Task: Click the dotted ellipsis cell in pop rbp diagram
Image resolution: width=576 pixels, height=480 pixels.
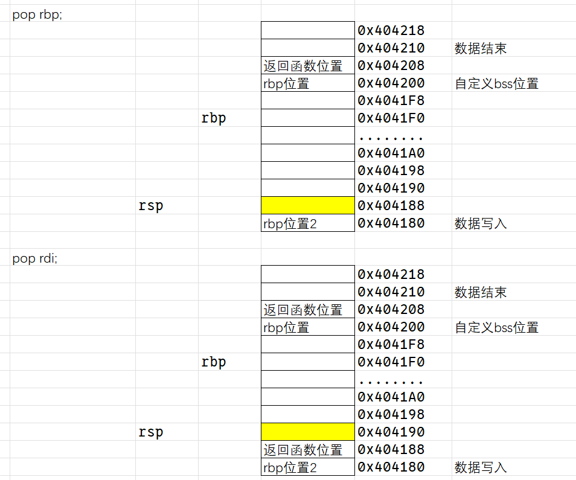Action: (x=391, y=138)
